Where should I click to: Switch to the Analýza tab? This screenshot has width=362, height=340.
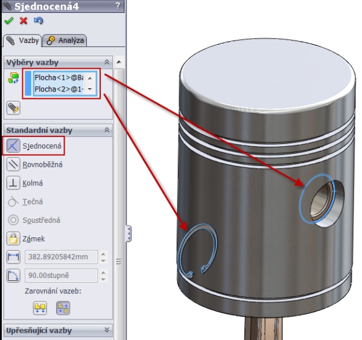(65, 40)
